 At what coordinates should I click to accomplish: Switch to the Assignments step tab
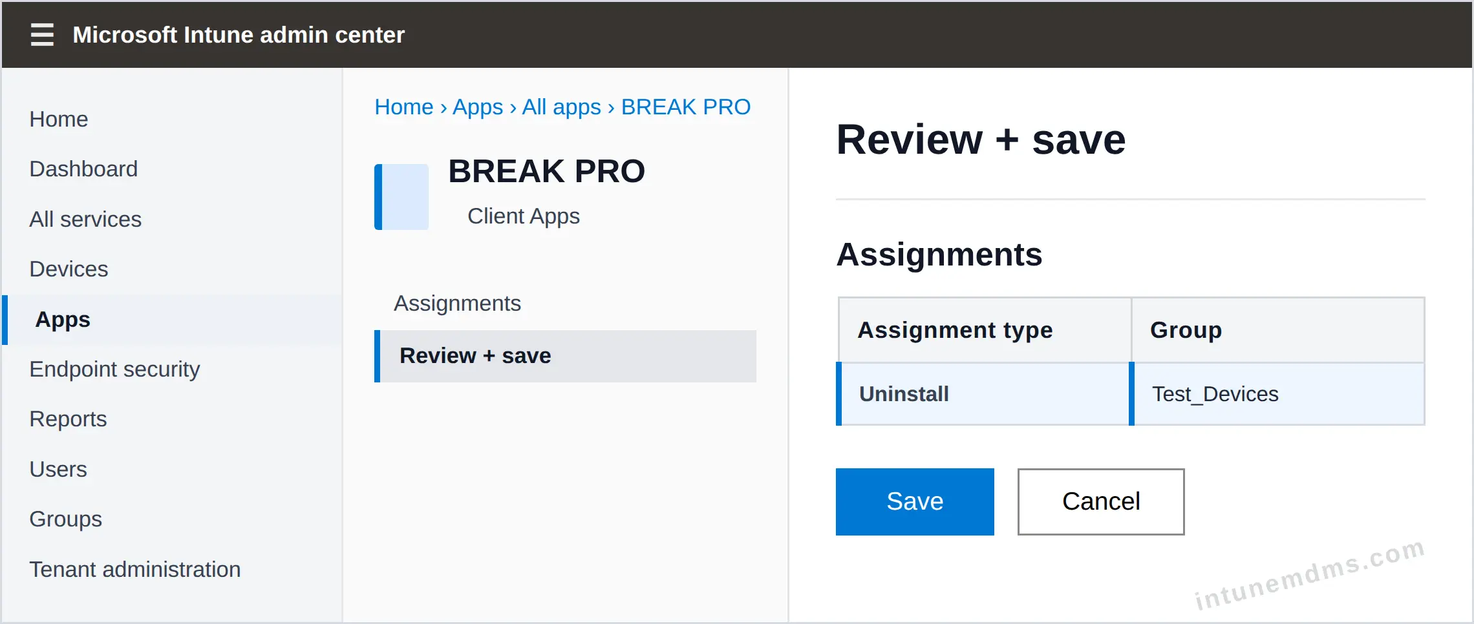pyautogui.click(x=458, y=304)
